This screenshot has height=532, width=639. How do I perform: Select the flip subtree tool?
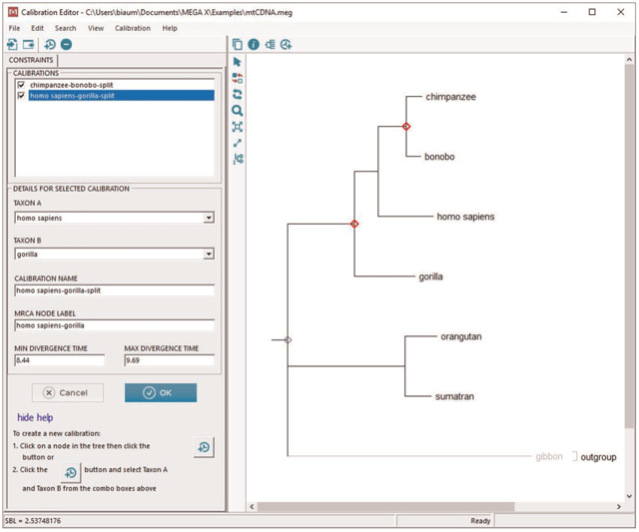[238, 94]
